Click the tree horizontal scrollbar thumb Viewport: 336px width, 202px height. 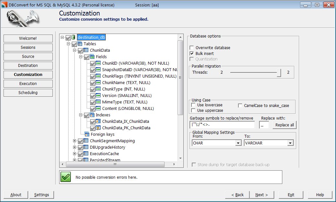click(x=115, y=164)
